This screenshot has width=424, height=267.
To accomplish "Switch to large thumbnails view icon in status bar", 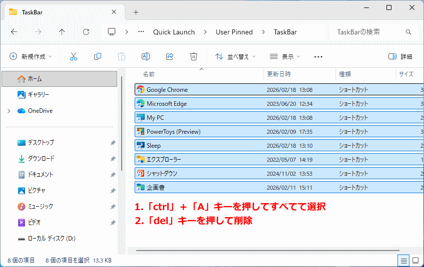I will tap(415, 261).
